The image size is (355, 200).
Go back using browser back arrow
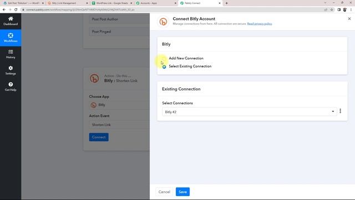[x=4, y=10]
